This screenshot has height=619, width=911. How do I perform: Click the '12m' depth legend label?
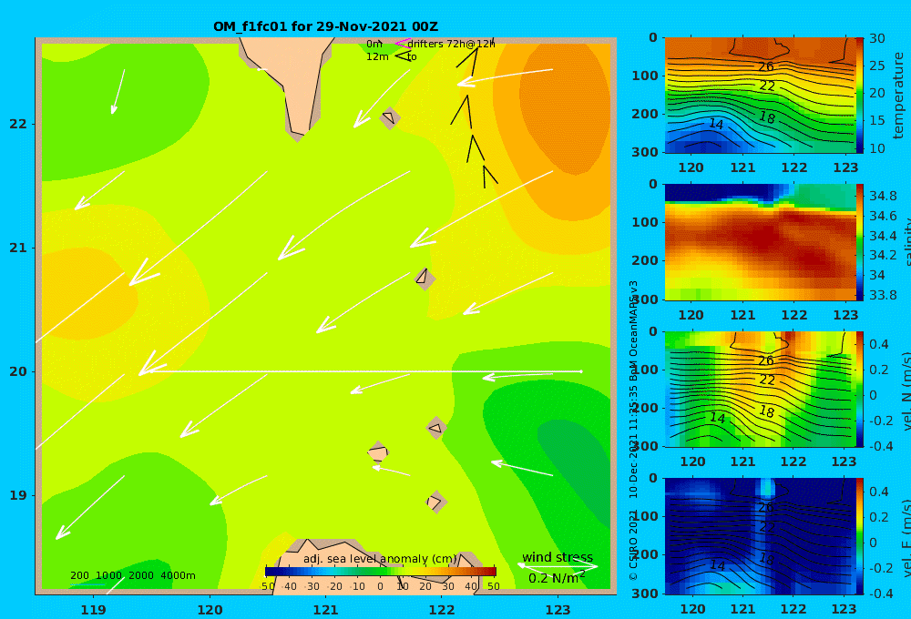(x=377, y=56)
